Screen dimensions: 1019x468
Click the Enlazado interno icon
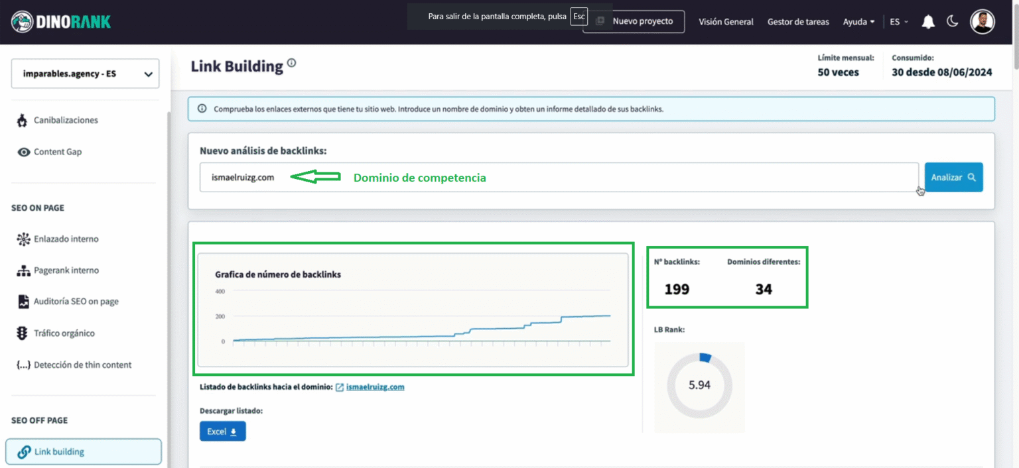tap(23, 239)
